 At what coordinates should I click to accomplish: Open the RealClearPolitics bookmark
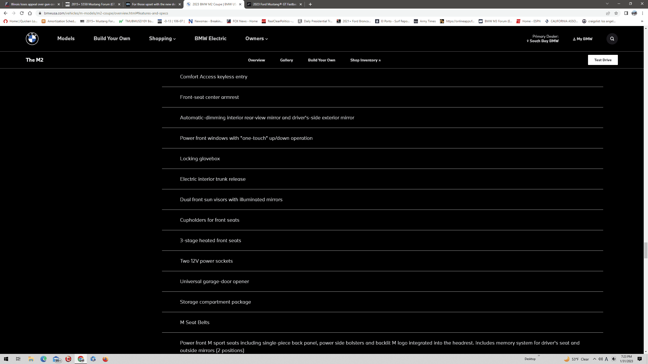point(278,21)
